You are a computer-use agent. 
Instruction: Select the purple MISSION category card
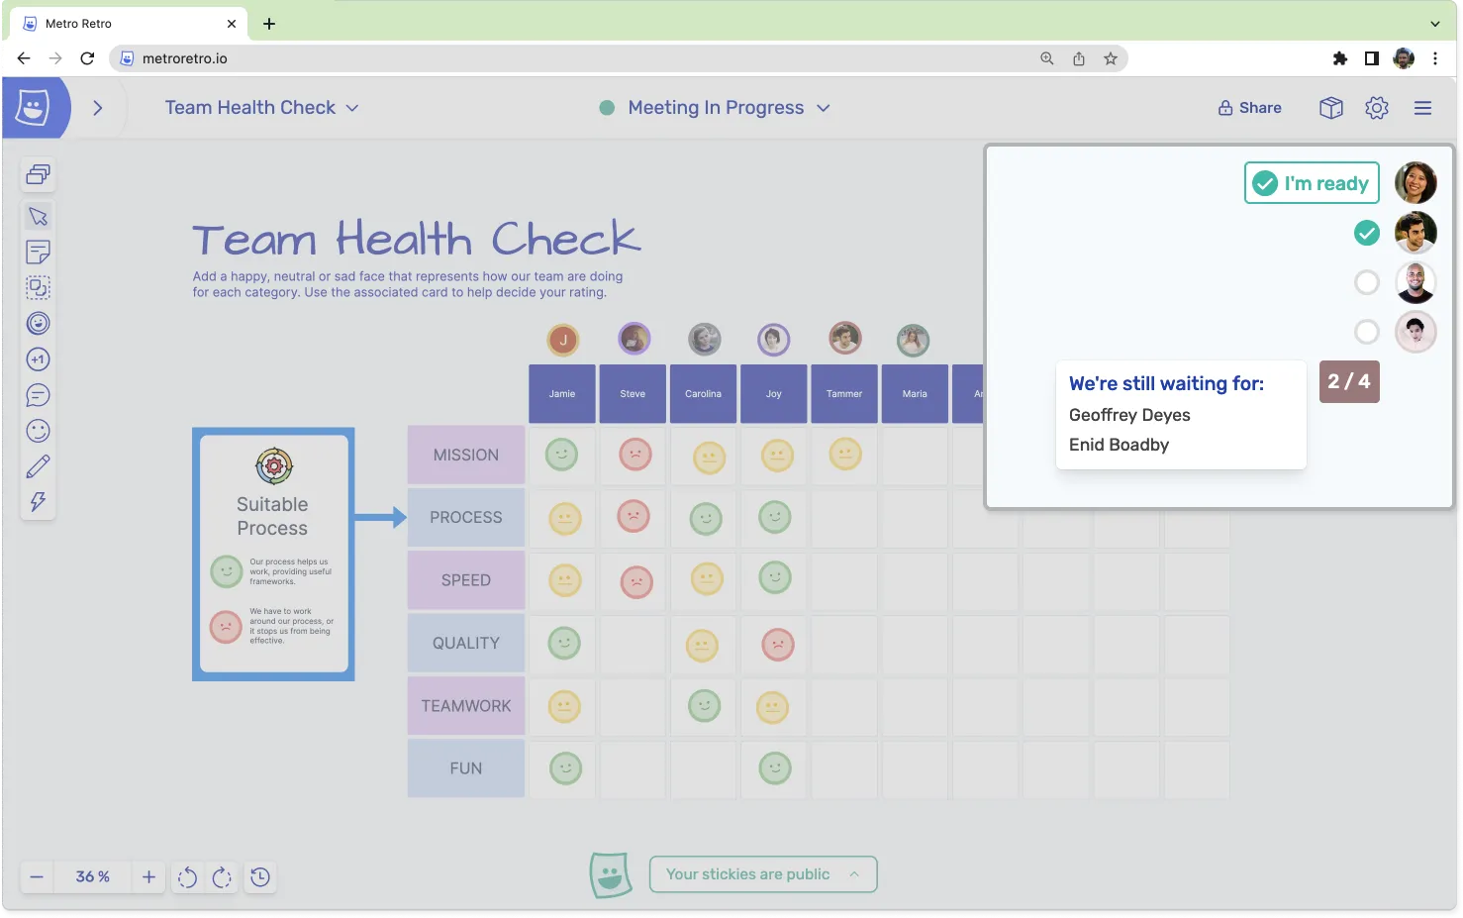click(x=465, y=456)
